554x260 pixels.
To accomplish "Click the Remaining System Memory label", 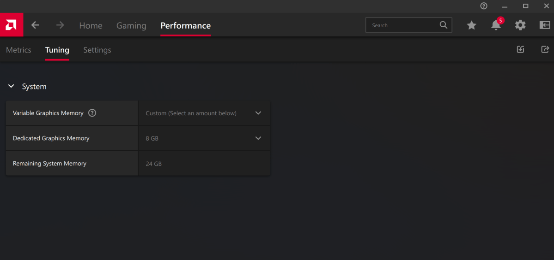I will [x=49, y=164].
